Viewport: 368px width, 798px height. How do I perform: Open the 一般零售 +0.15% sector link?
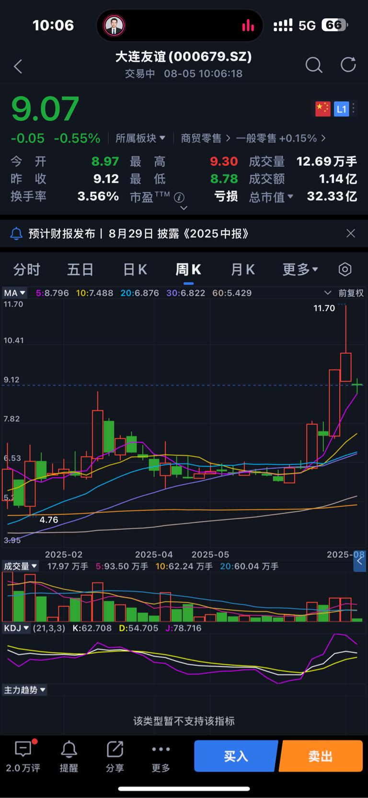coord(281,138)
